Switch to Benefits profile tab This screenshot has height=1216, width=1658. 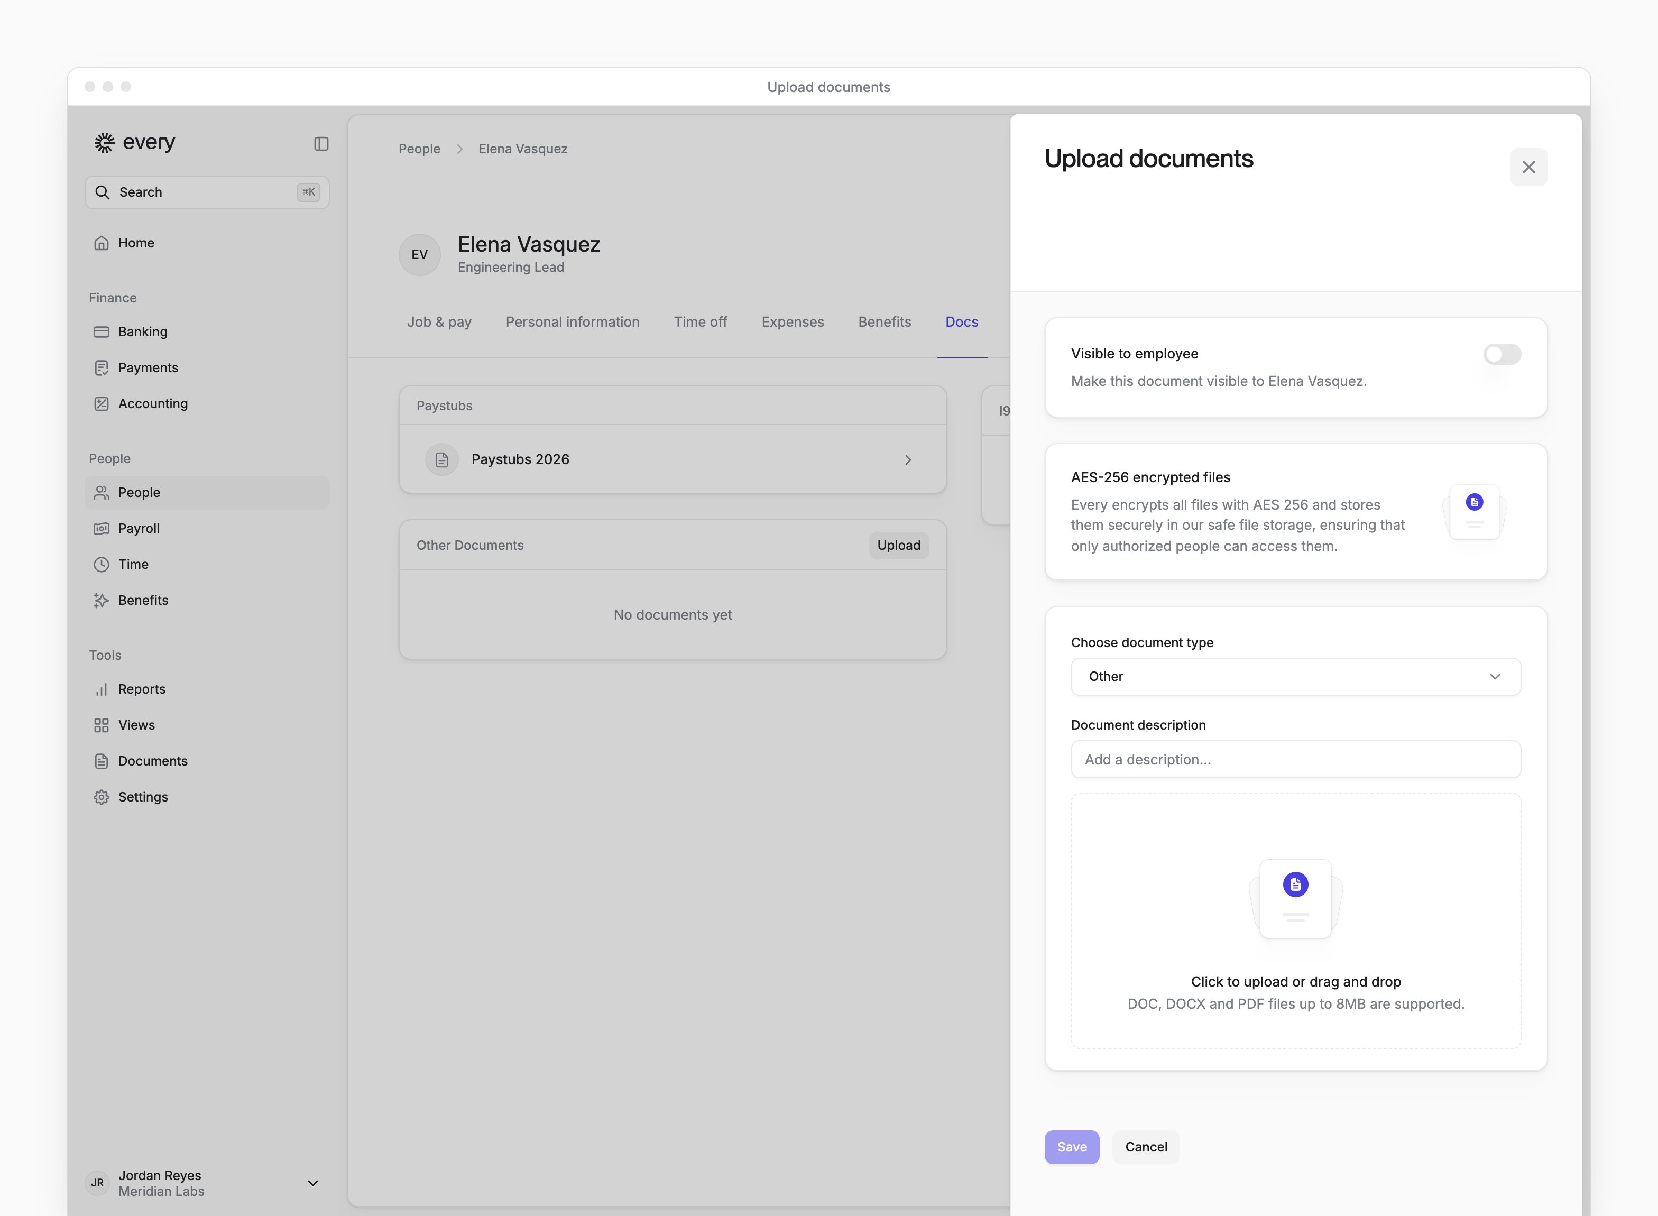885,323
